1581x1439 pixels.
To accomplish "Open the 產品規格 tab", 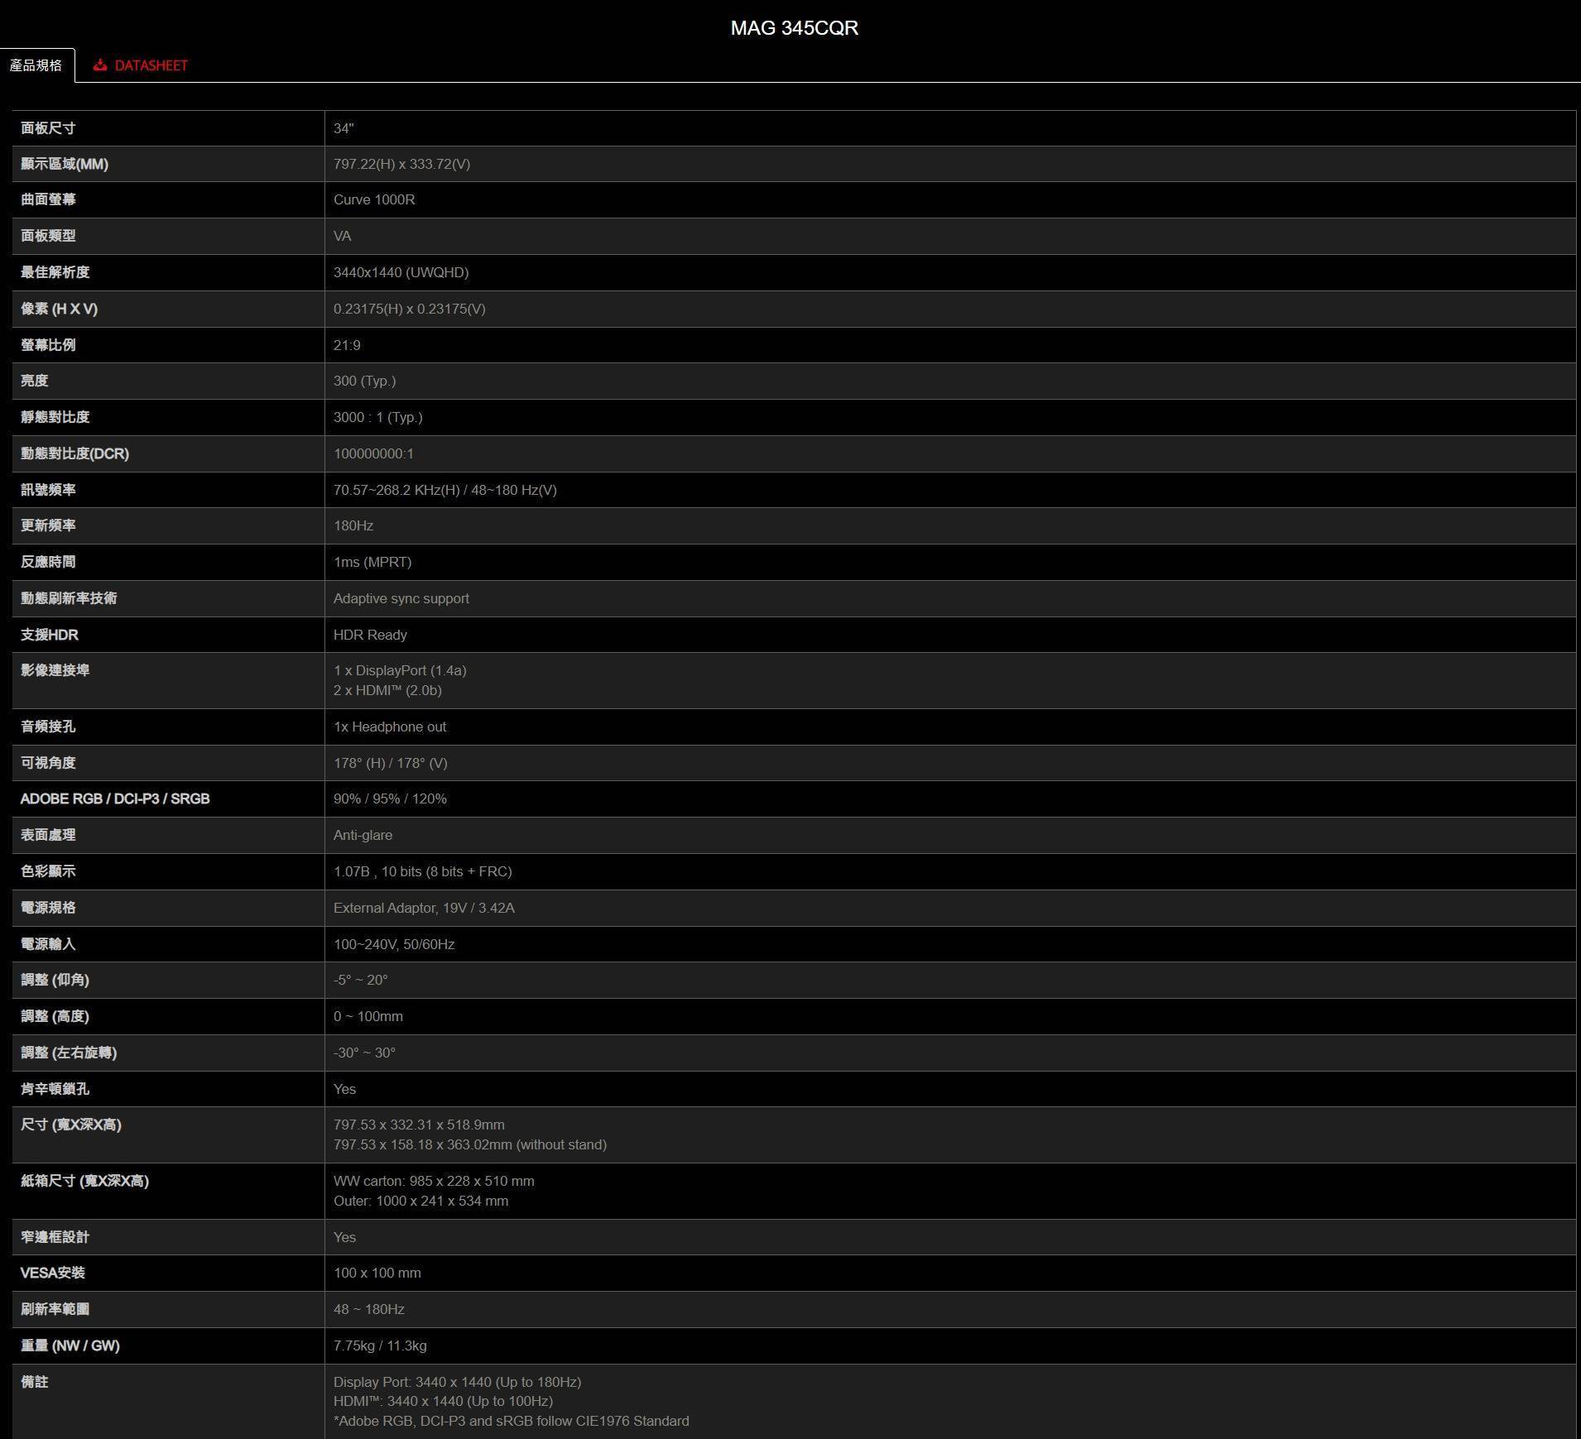I will [36, 65].
